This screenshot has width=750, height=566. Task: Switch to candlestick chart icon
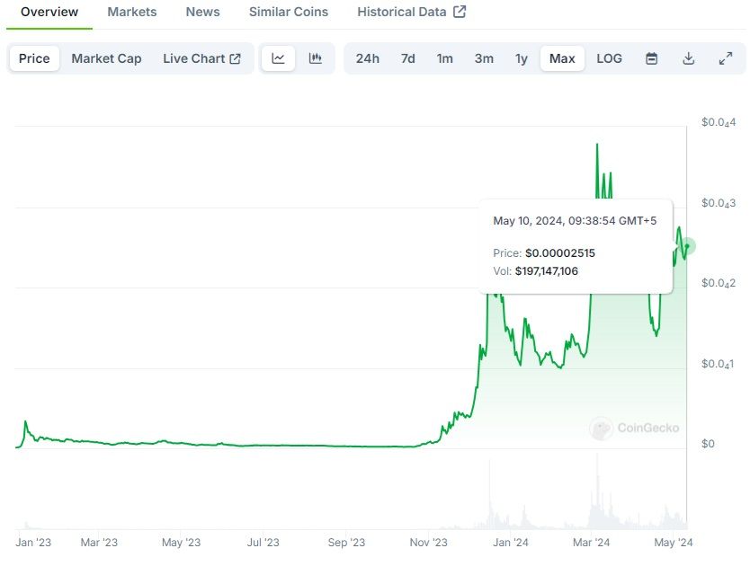(x=316, y=58)
